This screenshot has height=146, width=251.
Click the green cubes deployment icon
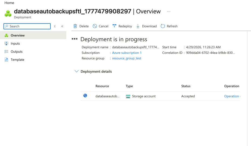(8, 13)
